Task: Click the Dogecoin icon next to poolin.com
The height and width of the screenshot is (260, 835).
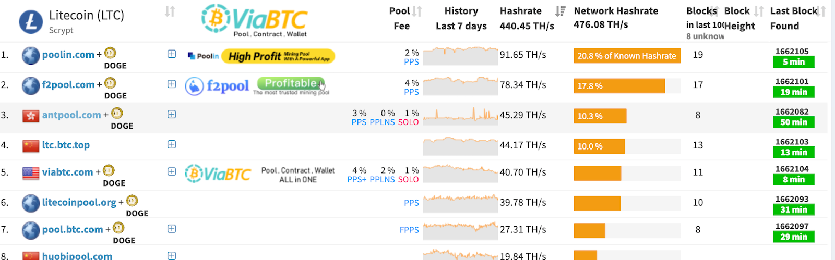Action: click(x=110, y=53)
